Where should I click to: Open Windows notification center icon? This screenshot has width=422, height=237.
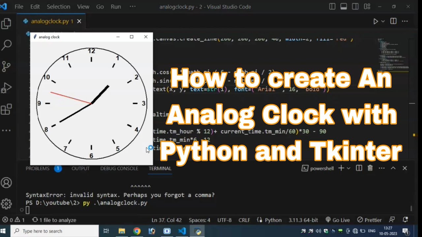pos(406,231)
